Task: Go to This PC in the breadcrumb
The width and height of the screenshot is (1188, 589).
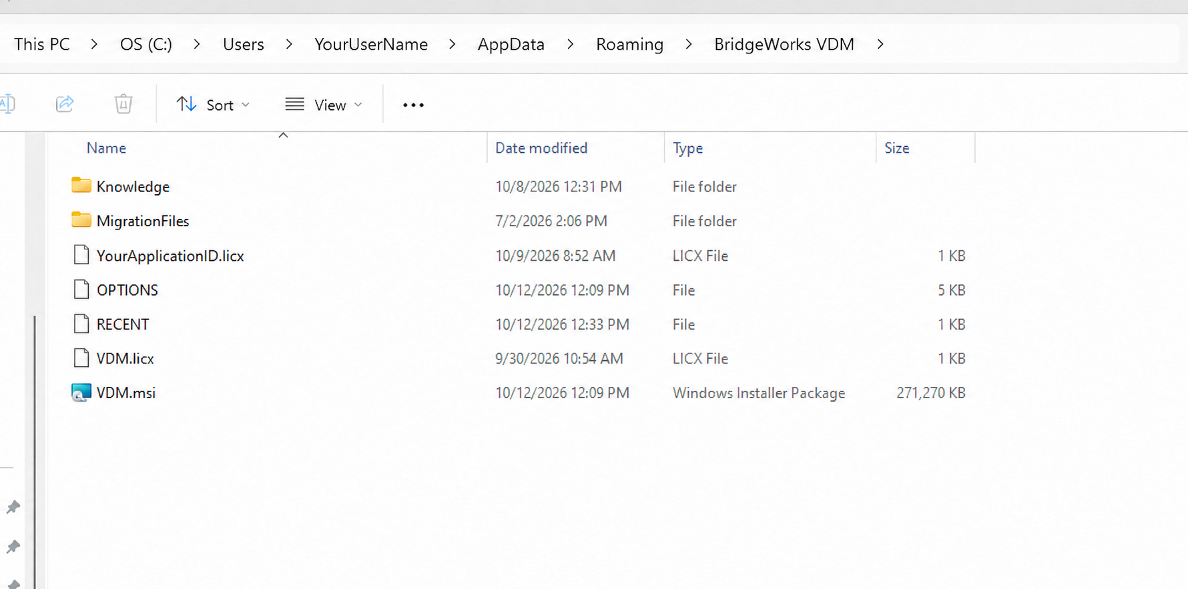Action: point(42,44)
